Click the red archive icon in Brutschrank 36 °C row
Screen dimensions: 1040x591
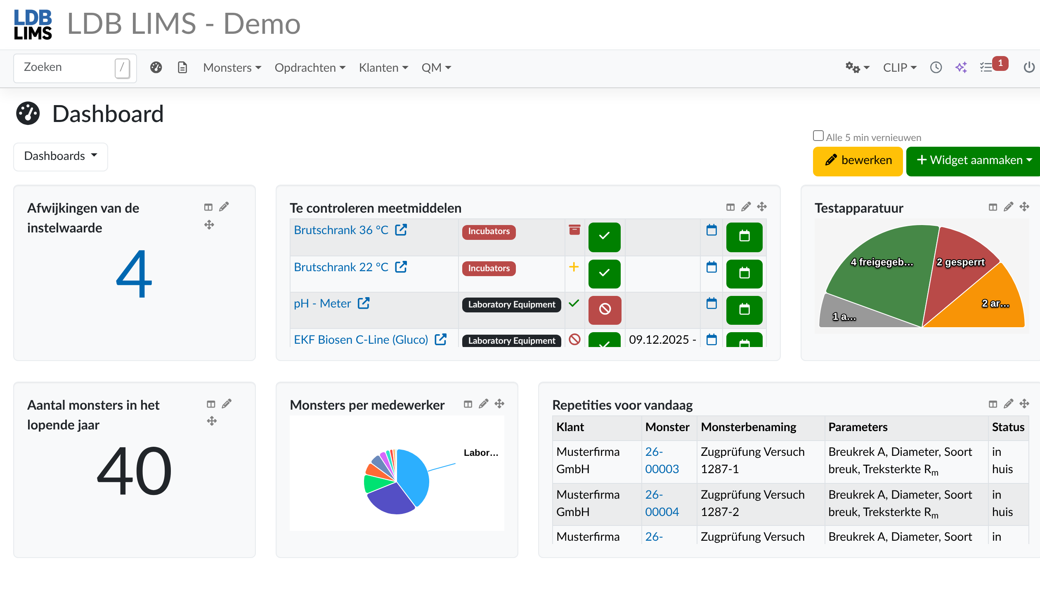574,230
